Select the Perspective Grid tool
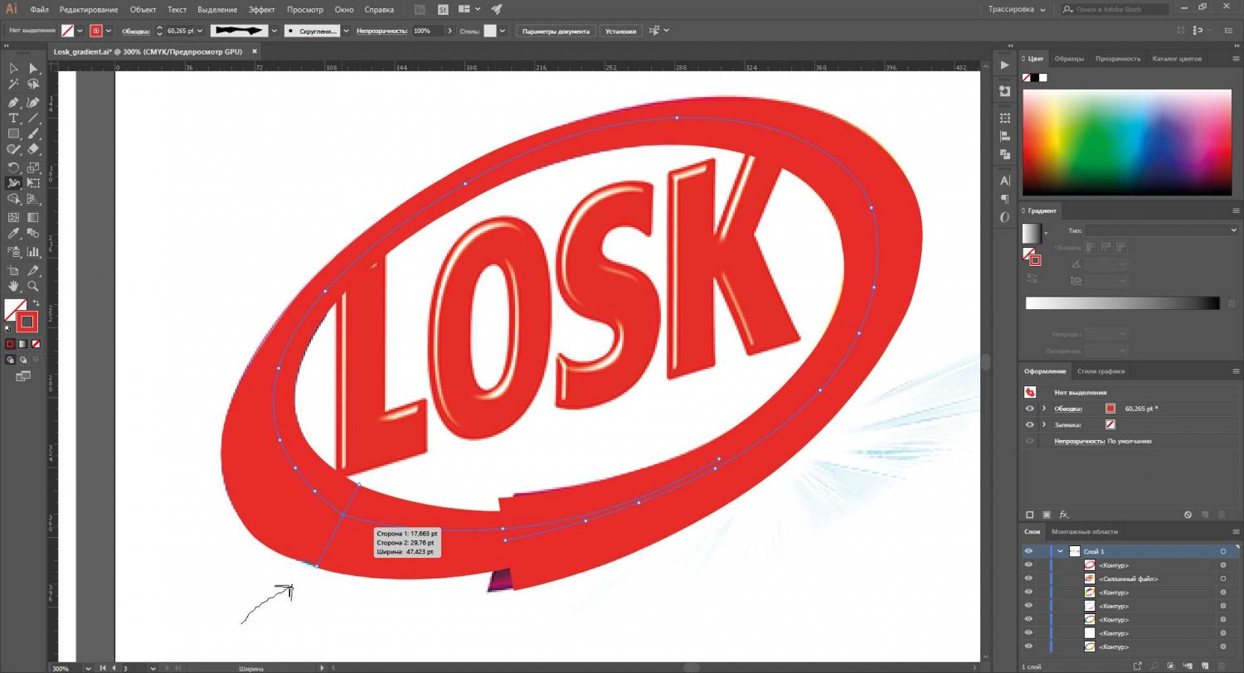Viewport: 1244px width, 673px height. pyautogui.click(x=33, y=199)
